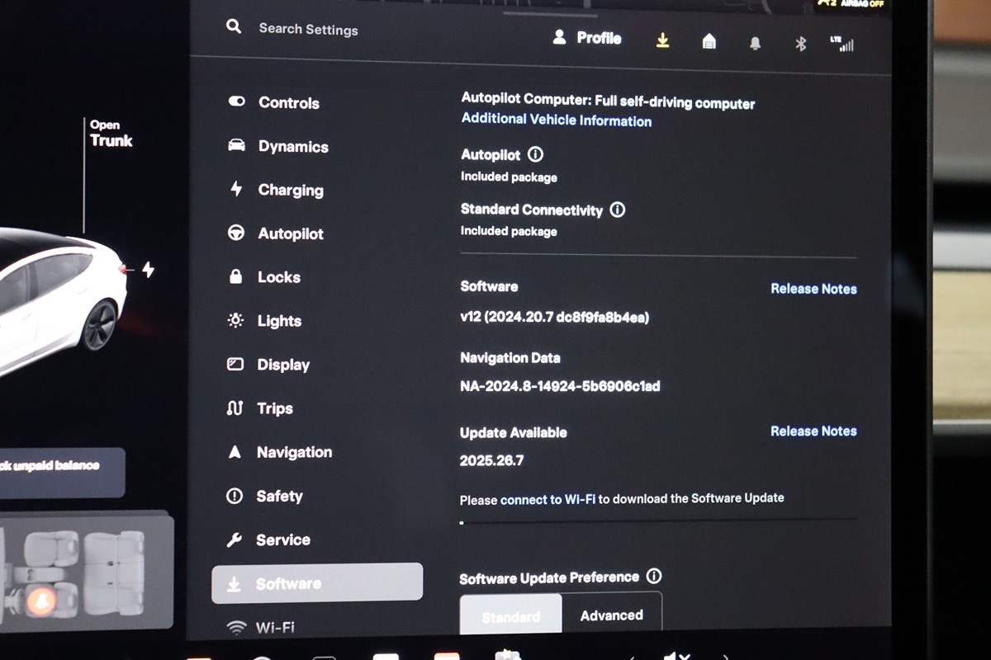Click the software version text v12 (2024.20.7)
This screenshot has height=660, width=991.
coord(554,317)
